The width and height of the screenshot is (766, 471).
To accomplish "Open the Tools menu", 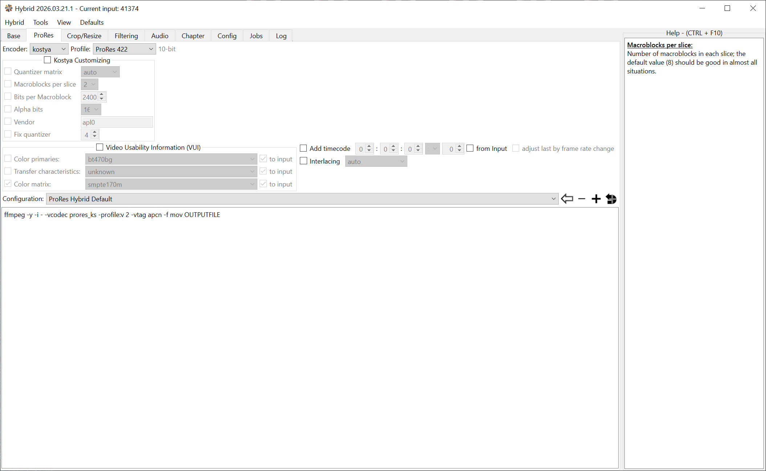I will (41, 22).
